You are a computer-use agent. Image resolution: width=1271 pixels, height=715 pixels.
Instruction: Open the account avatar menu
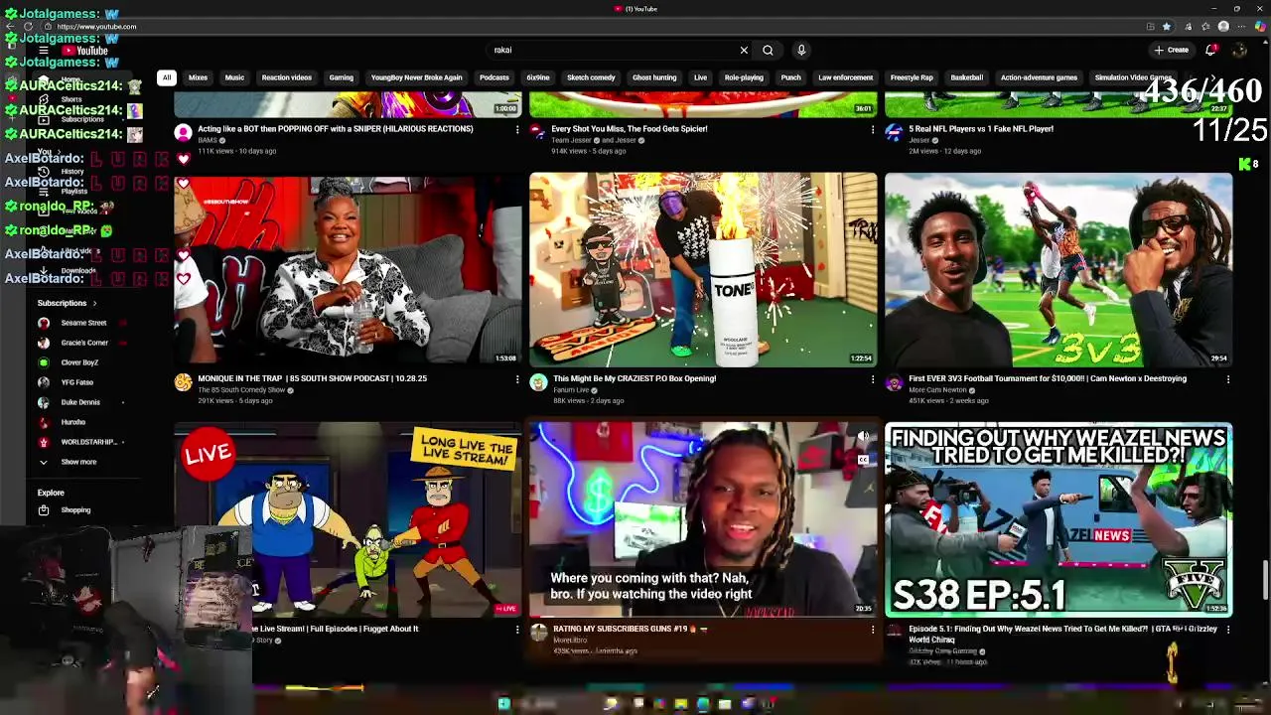[1239, 50]
